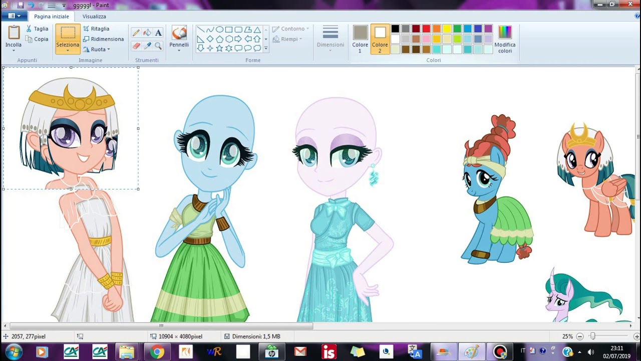Select the Fill with color bucket tool
Viewport: 641px width, 361px height.
point(147,33)
